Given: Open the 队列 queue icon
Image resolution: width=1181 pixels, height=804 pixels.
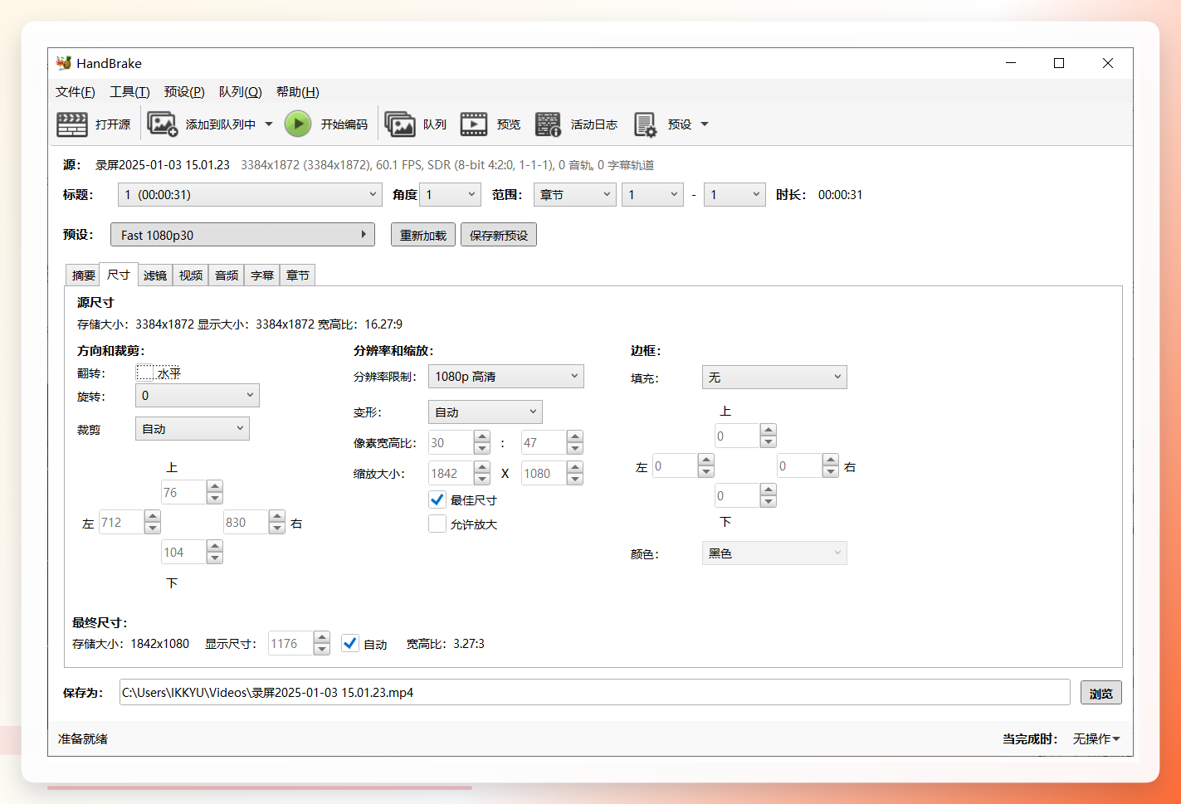Looking at the screenshot, I should pyautogui.click(x=400, y=124).
